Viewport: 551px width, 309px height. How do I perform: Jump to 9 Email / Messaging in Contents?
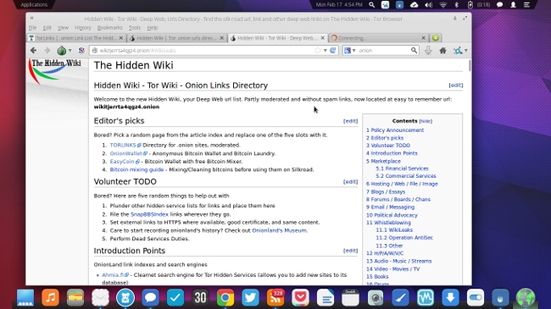(390, 207)
